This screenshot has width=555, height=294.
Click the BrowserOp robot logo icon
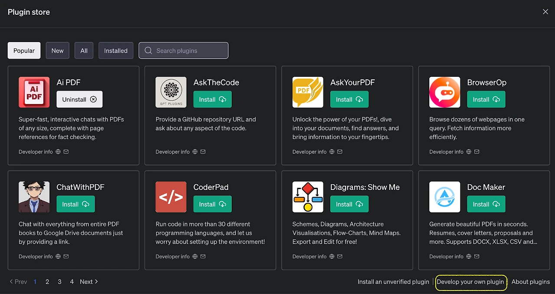pyautogui.click(x=444, y=92)
